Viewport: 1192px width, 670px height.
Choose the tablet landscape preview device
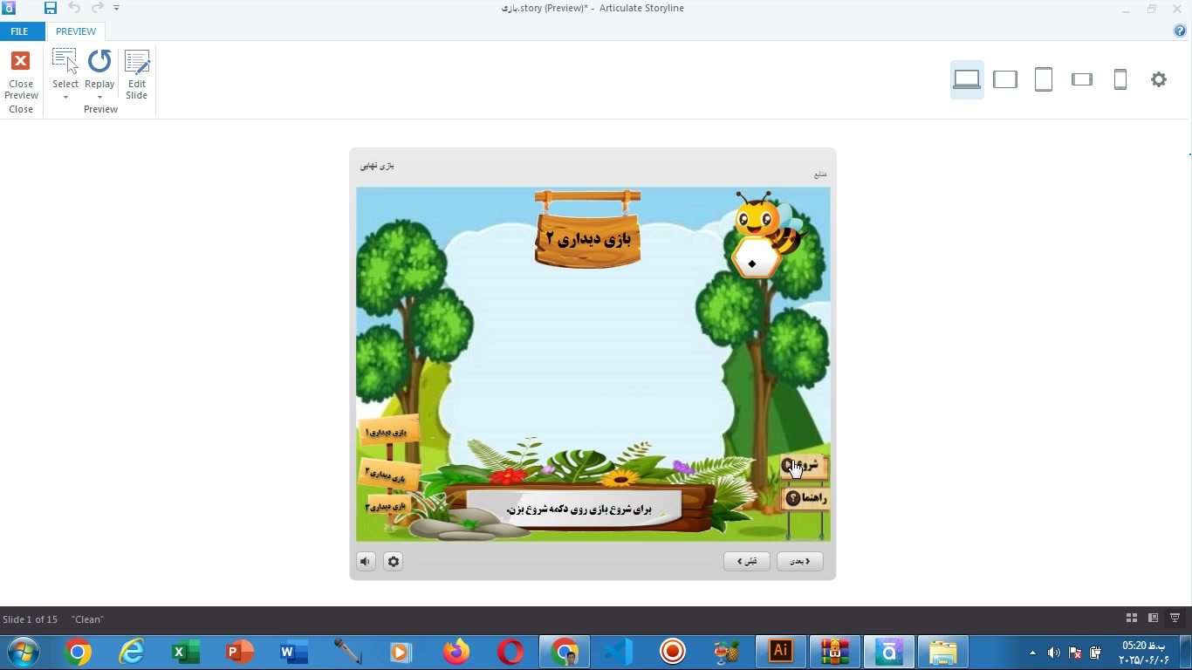tap(1005, 79)
